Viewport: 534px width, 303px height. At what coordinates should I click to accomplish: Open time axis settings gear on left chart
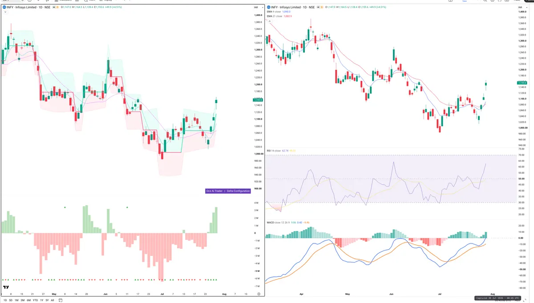[259, 294]
